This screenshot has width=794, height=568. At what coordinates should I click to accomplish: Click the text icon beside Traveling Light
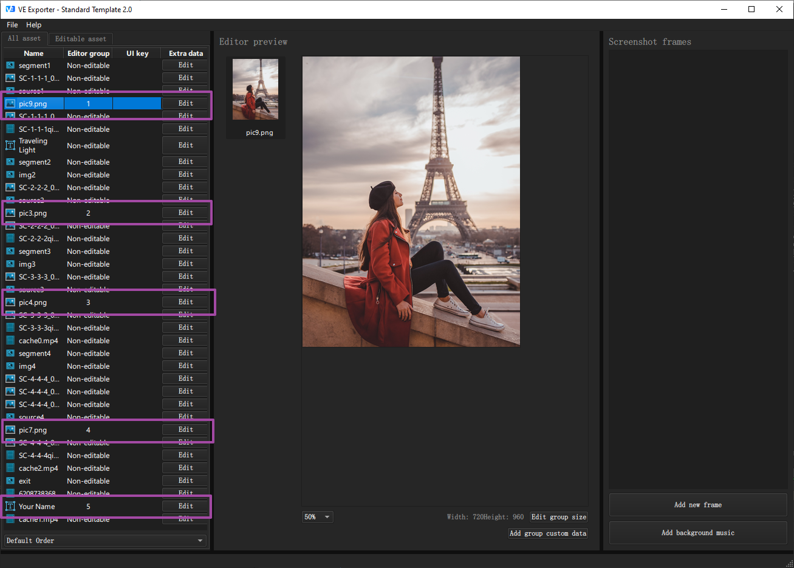(x=10, y=145)
